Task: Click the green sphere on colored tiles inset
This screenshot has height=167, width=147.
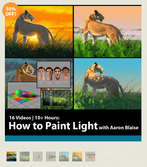Action: click(x=24, y=95)
